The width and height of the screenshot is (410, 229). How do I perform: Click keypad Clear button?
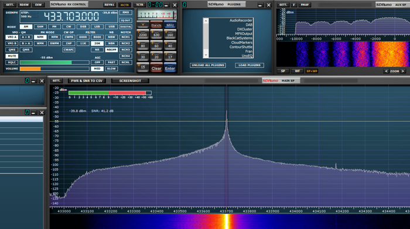click(156, 68)
